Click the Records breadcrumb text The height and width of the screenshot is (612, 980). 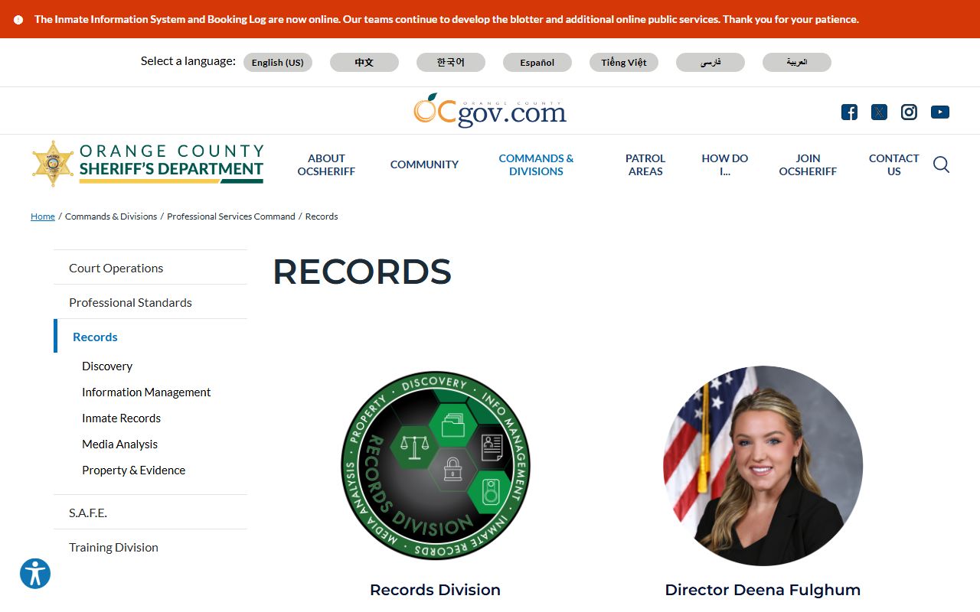point(322,216)
